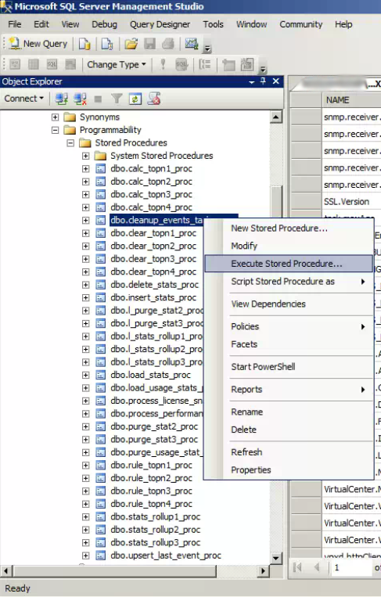The height and width of the screenshot is (597, 381).
Task: Open the Change Type dropdown
Action: point(117,65)
